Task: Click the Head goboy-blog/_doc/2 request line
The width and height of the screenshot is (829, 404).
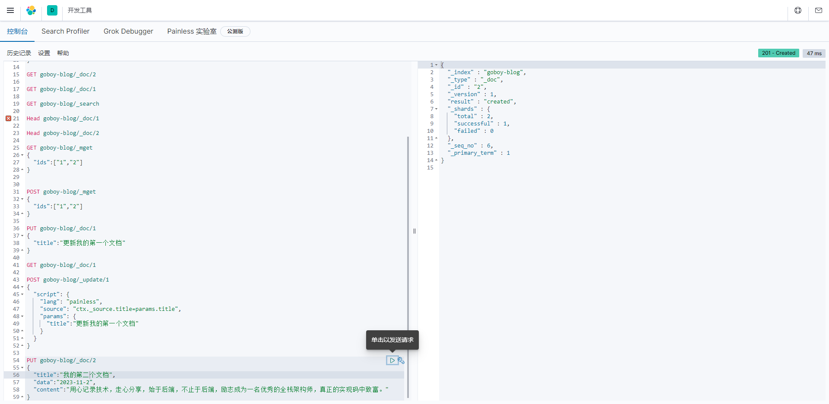Action: click(63, 133)
